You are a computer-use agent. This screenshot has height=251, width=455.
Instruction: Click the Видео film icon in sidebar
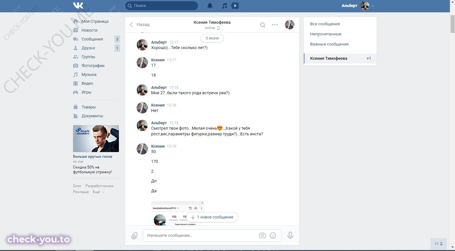tap(76, 83)
